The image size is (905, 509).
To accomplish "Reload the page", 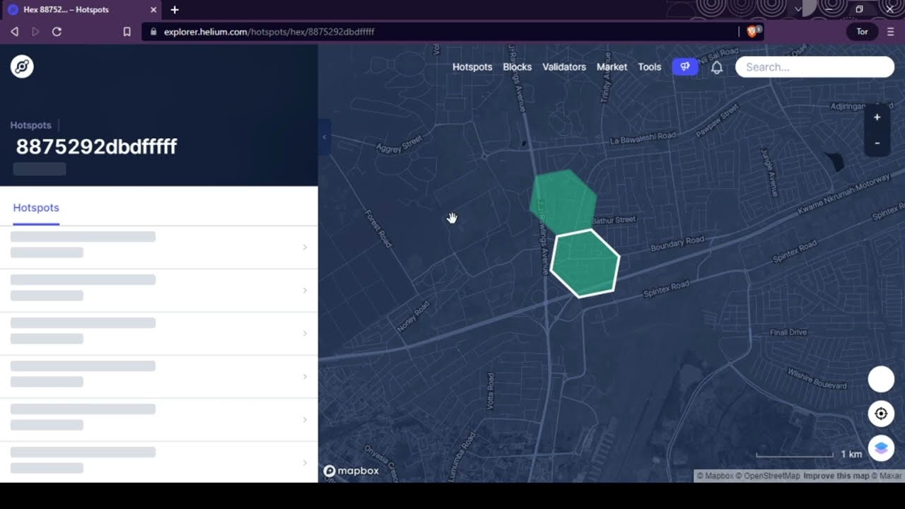I will point(57,32).
